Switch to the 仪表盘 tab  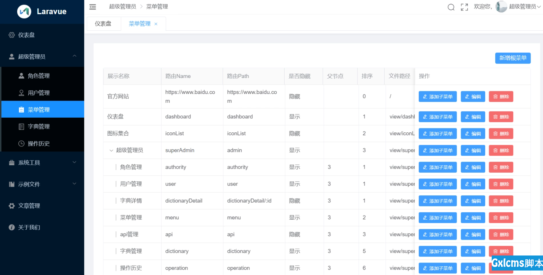coord(103,24)
